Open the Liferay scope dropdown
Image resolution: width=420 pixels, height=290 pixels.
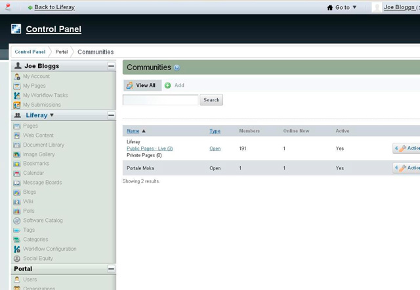point(39,115)
